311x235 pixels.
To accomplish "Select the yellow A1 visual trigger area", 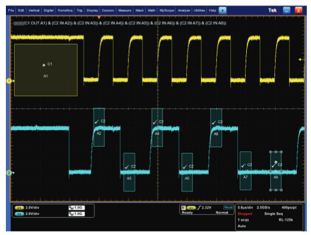I will [46, 70].
